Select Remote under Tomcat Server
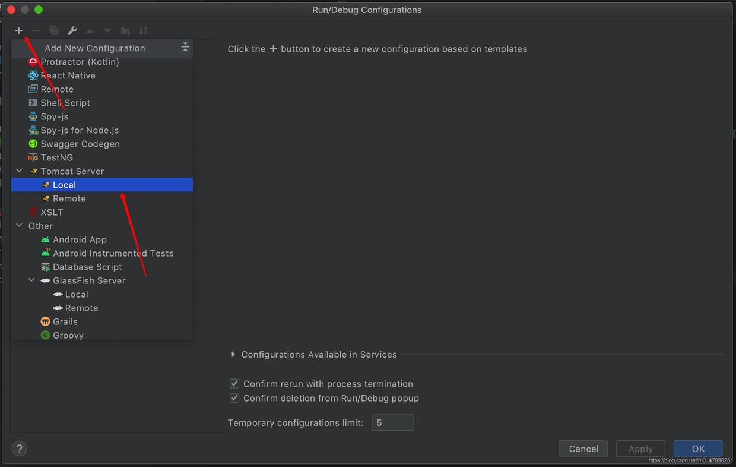This screenshot has height=467, width=736. (102, 198)
